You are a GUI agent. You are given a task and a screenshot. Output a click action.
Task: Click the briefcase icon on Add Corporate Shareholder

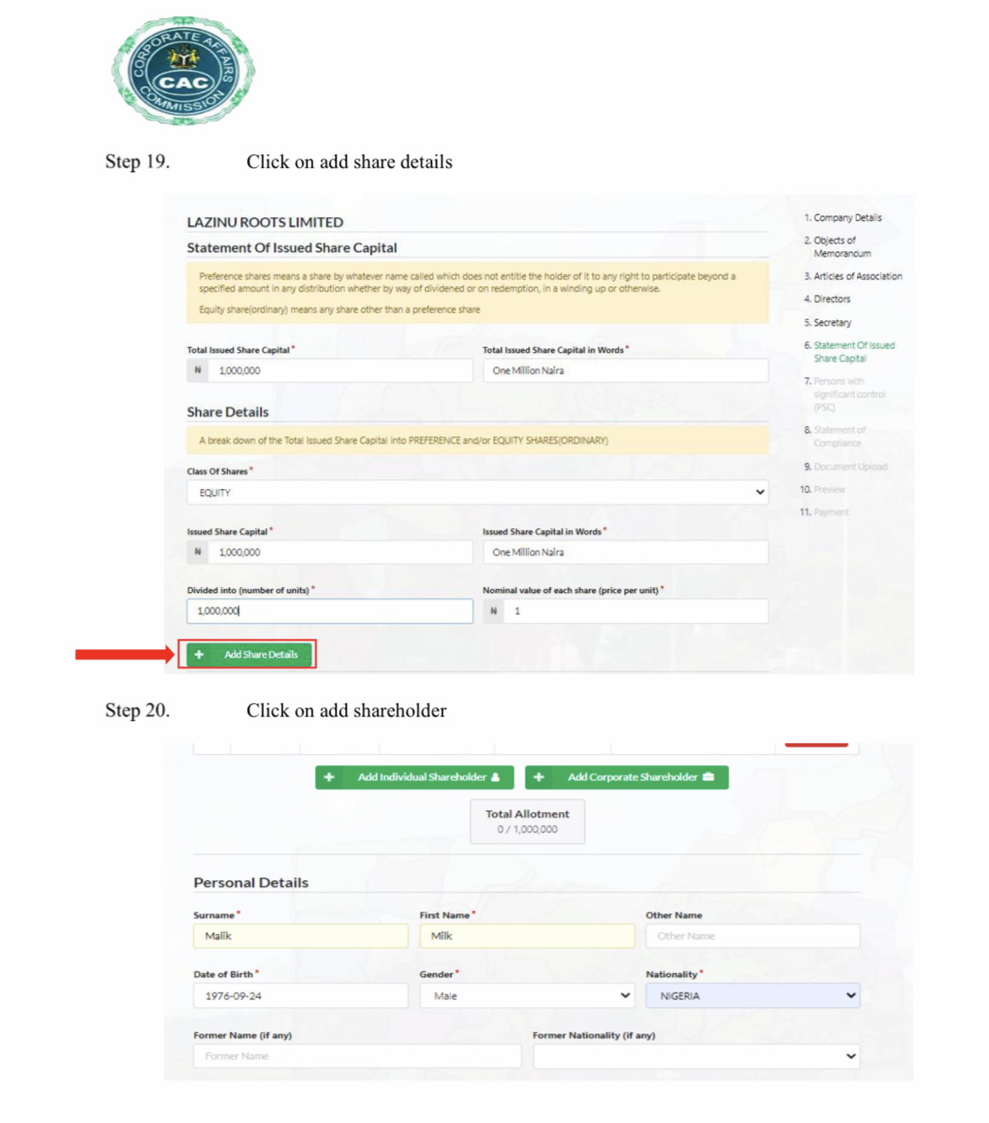pos(708,777)
